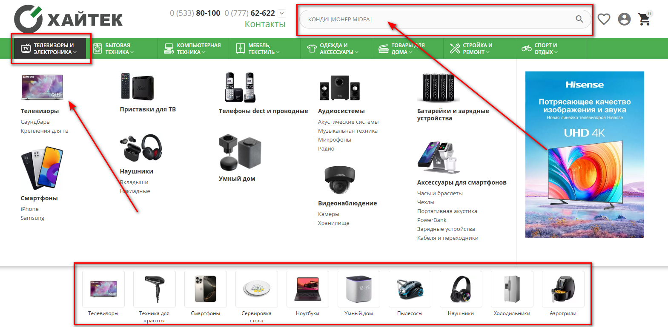The image size is (668, 327).
Task: Select Сервировка стола tile
Action: (x=256, y=297)
